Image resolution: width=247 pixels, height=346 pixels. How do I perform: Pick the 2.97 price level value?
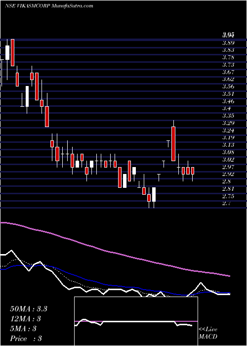(228, 167)
